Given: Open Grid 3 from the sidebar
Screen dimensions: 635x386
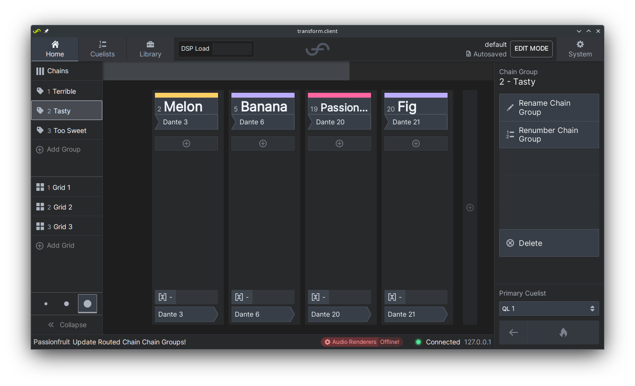Looking at the screenshot, I should [67, 227].
